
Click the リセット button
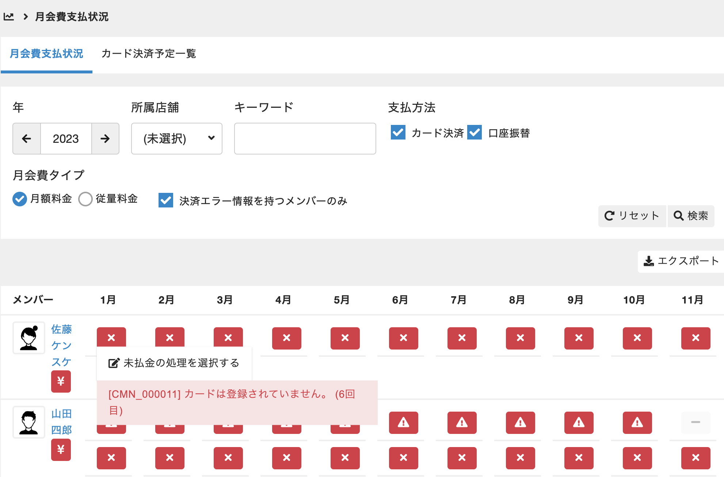(632, 216)
